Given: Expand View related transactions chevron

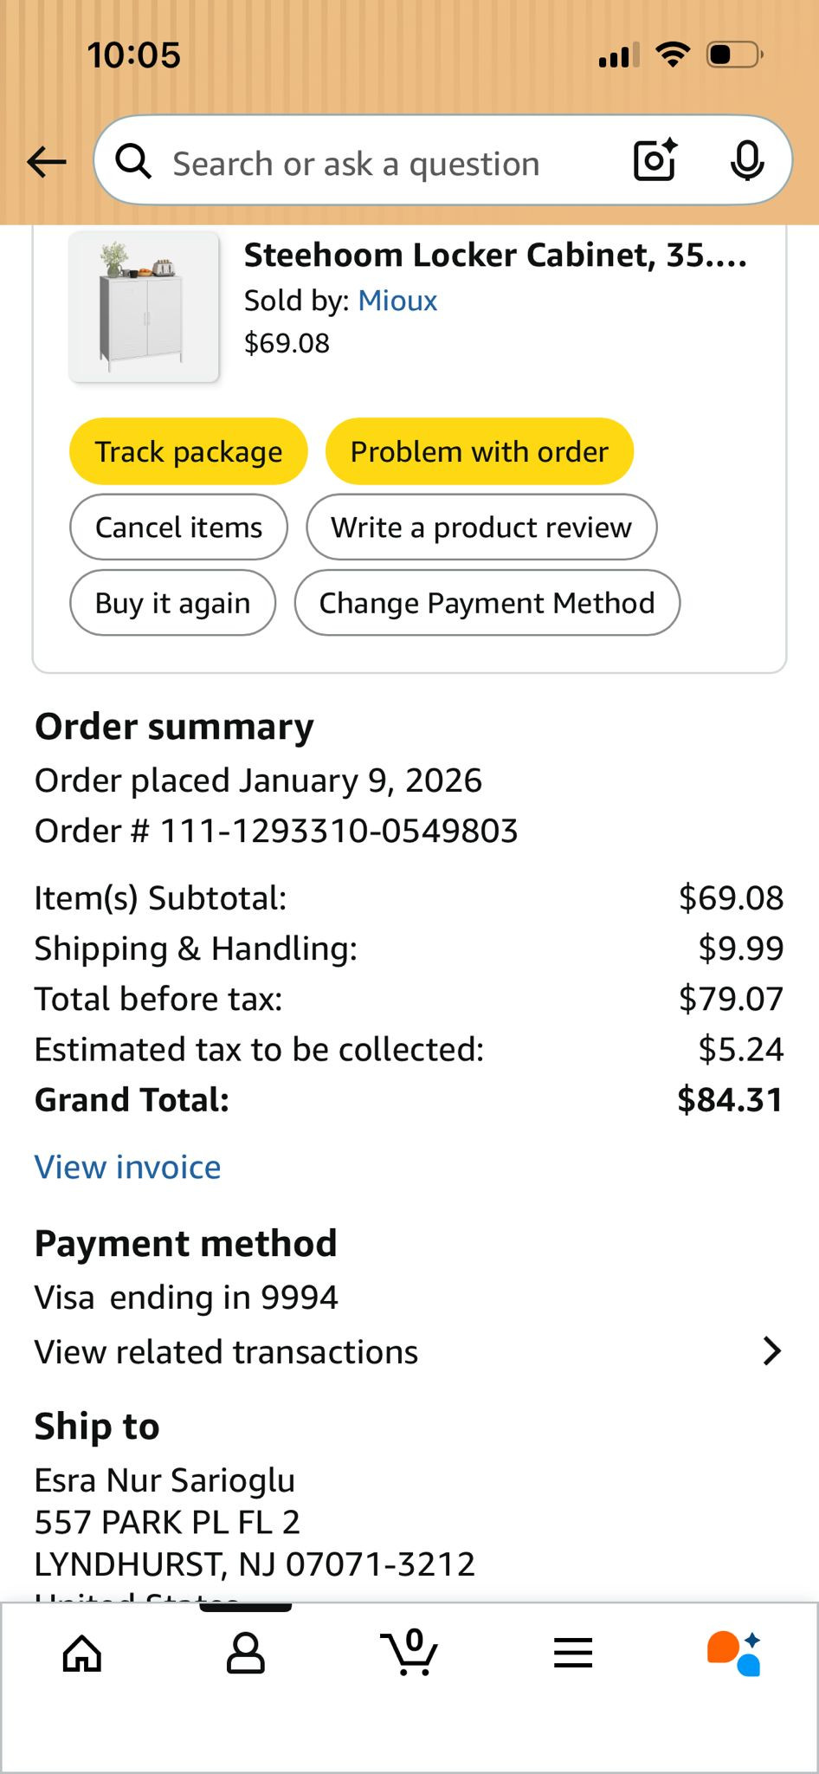Looking at the screenshot, I should tap(772, 1351).
